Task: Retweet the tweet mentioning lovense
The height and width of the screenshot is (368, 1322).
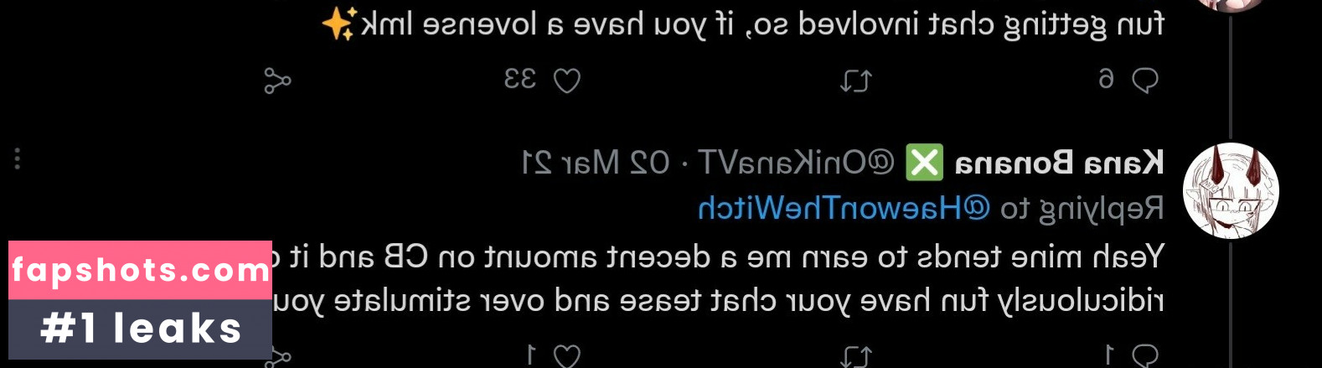Action: click(x=856, y=81)
